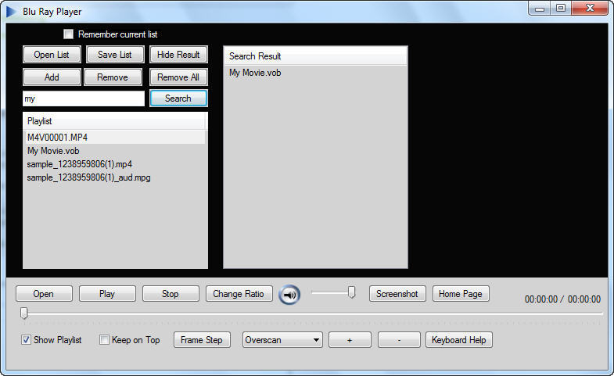Viewport: 614px width, 376px height.
Task: Start playback with the Play button
Action: [x=107, y=294]
